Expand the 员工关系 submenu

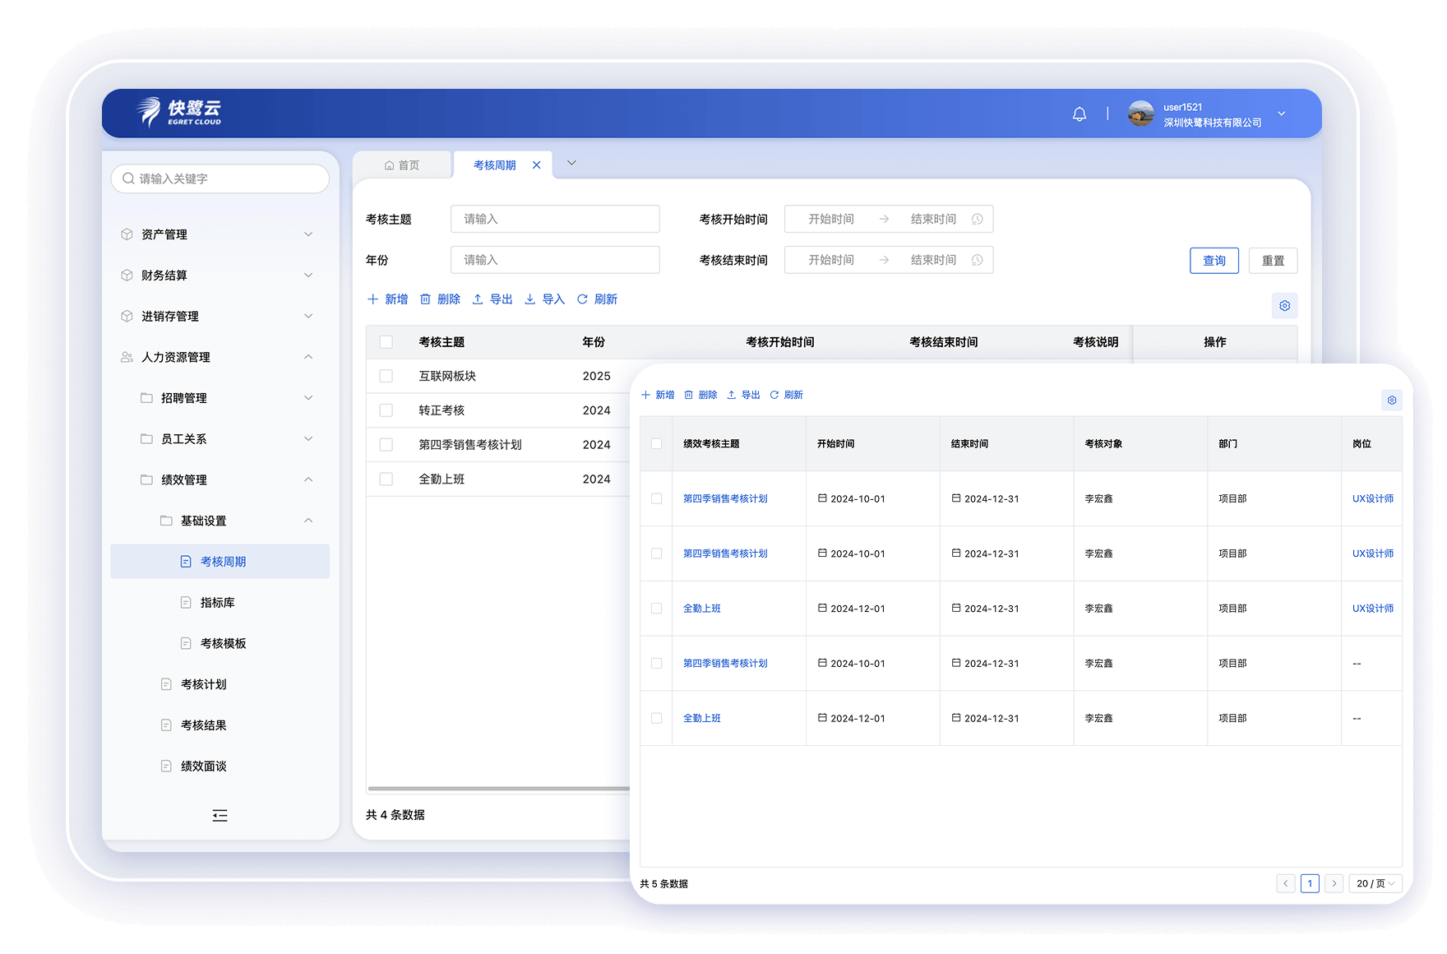[220, 439]
